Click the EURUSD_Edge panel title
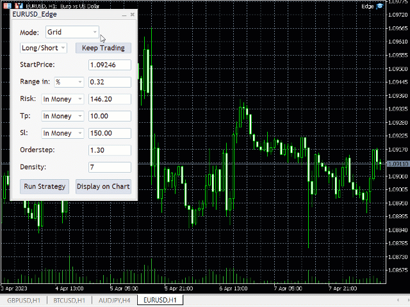 [35, 14]
